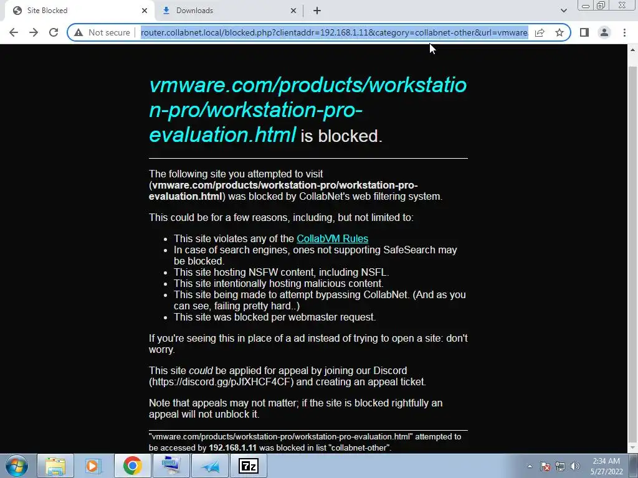This screenshot has height=478, width=638.
Task: Go back to the previous page
Action: (14, 32)
